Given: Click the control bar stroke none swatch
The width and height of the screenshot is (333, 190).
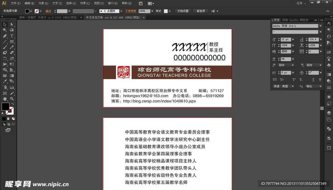Looking at the screenshot, I should click(36, 11).
